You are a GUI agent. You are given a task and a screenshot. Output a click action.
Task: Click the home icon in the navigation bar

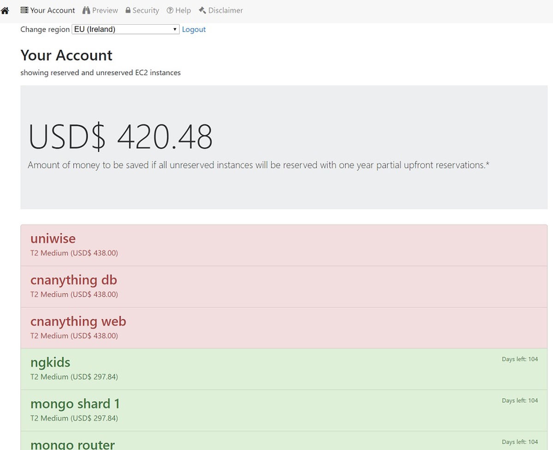tap(5, 10)
